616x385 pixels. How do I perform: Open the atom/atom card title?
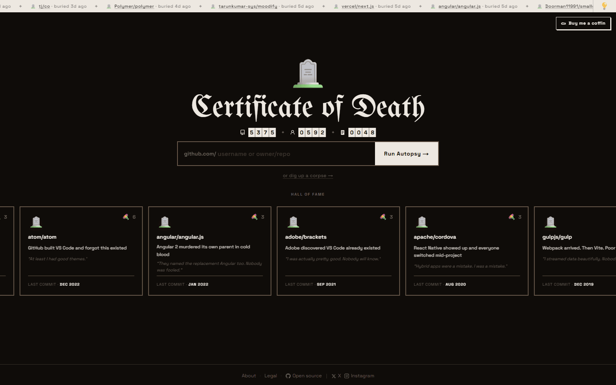coord(42,237)
